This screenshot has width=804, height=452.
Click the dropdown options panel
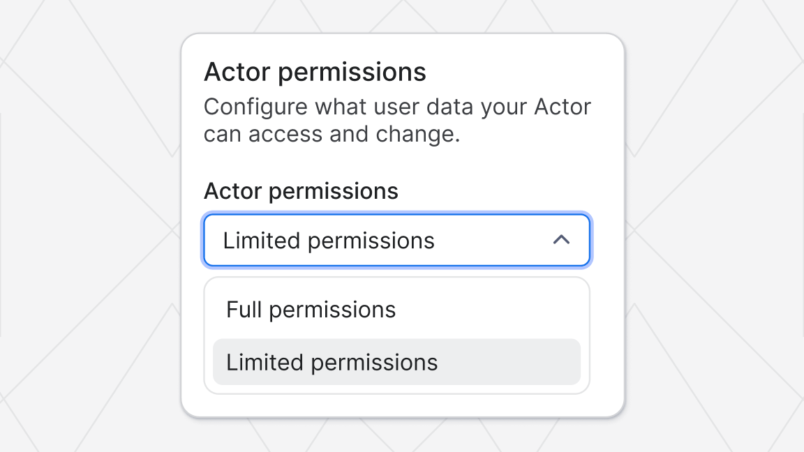click(x=396, y=335)
